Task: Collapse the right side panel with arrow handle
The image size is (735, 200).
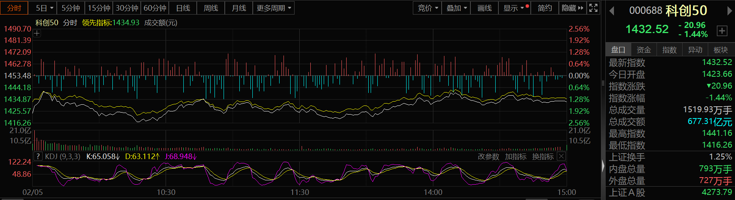Action: click(x=603, y=166)
